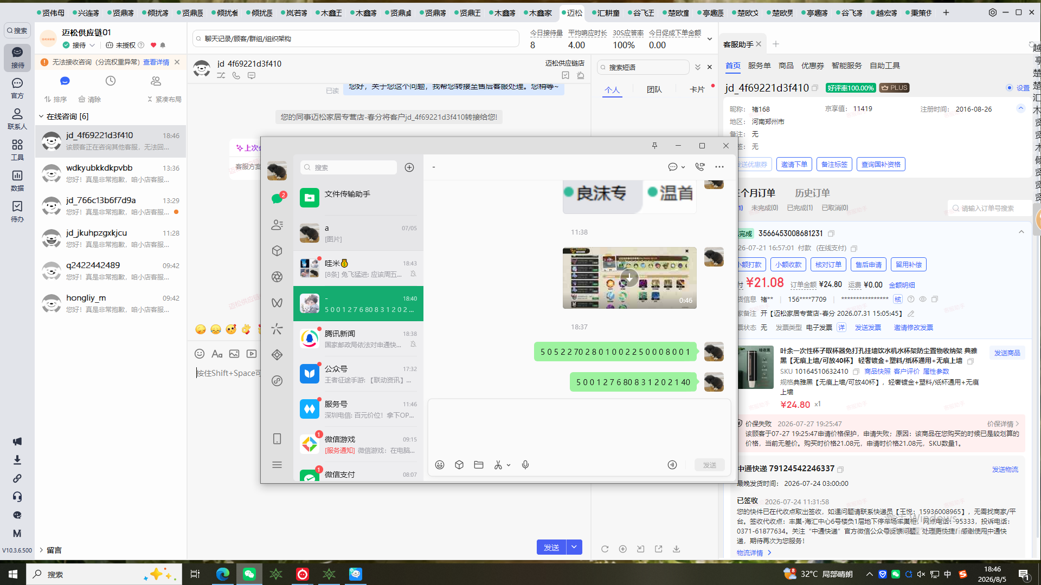Open the WeChat screenshot scissors dropdown arrow
Viewport: 1041px width, 585px height.
[x=509, y=465]
